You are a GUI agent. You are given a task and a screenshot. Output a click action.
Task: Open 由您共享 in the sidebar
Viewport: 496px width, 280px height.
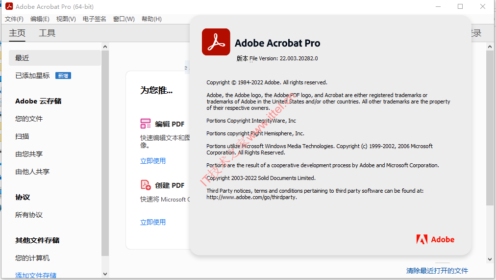[29, 154]
